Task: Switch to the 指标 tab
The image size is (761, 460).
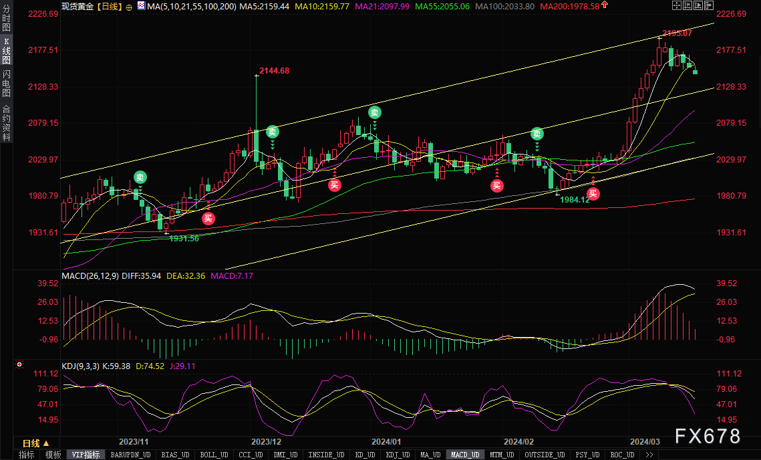Action: [27, 455]
